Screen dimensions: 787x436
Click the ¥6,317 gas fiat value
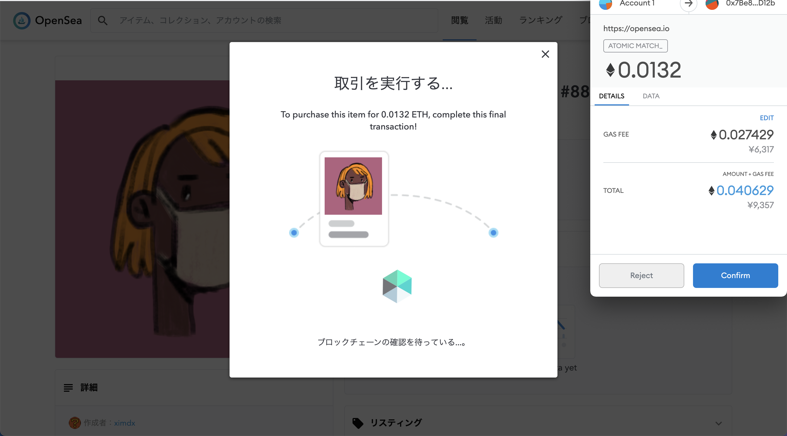click(x=761, y=149)
